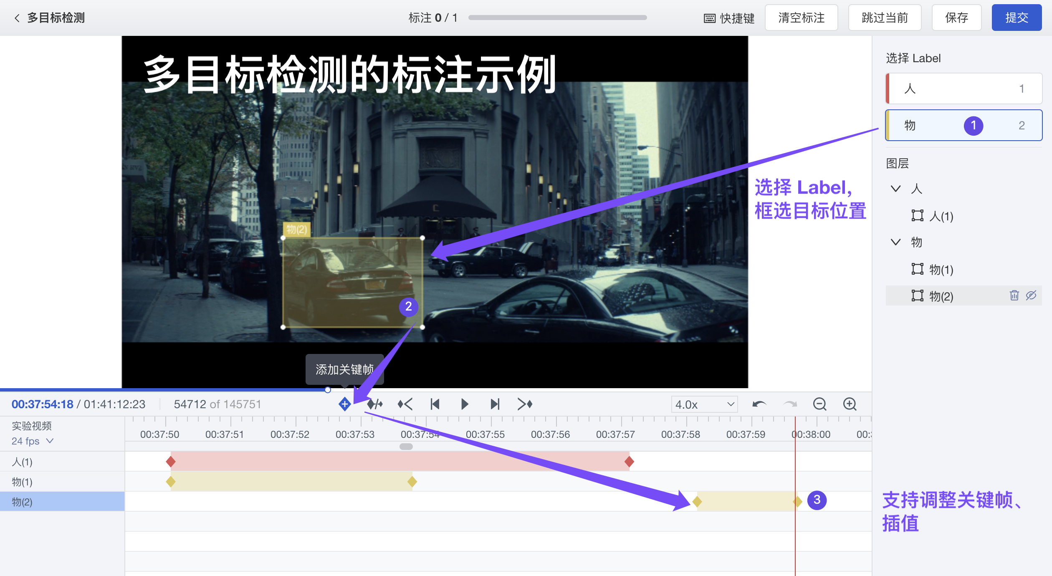Jump to previous keyframe icon
Image resolution: width=1052 pixels, height=576 pixels.
point(405,404)
